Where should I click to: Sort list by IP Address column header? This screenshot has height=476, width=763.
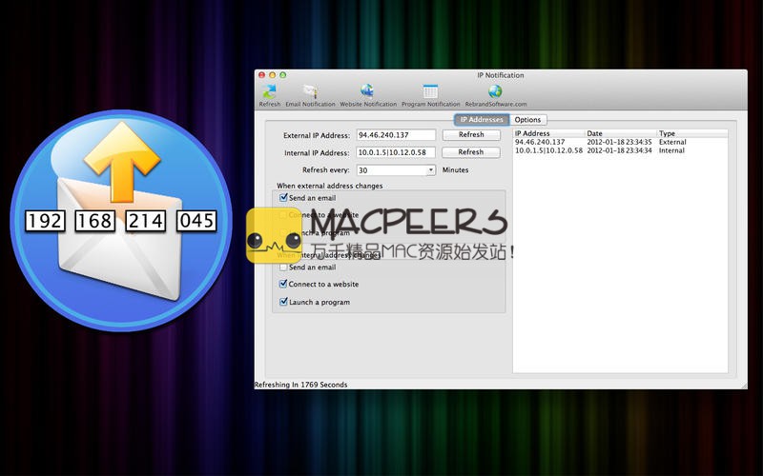coord(547,133)
